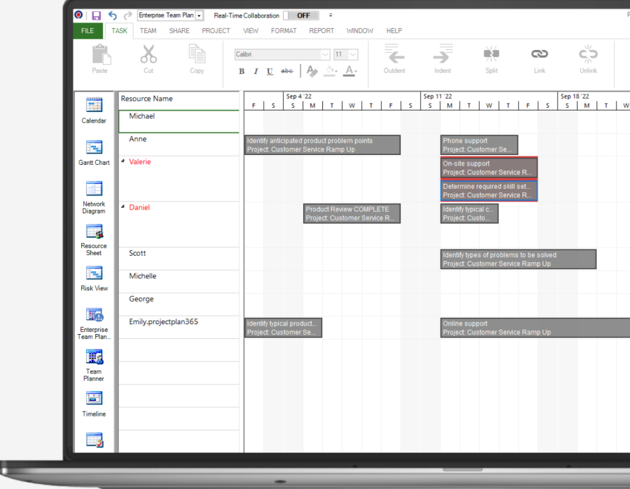The image size is (630, 489).
Task: Turn on Real-Time Collaboration
Action: click(301, 15)
